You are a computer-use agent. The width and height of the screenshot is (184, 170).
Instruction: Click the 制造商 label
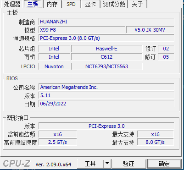tap(27, 22)
